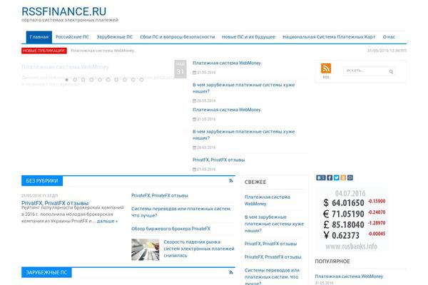The height and width of the screenshot is (285, 428).
Task: Click the Популярное heading
Action: (x=332, y=261)
